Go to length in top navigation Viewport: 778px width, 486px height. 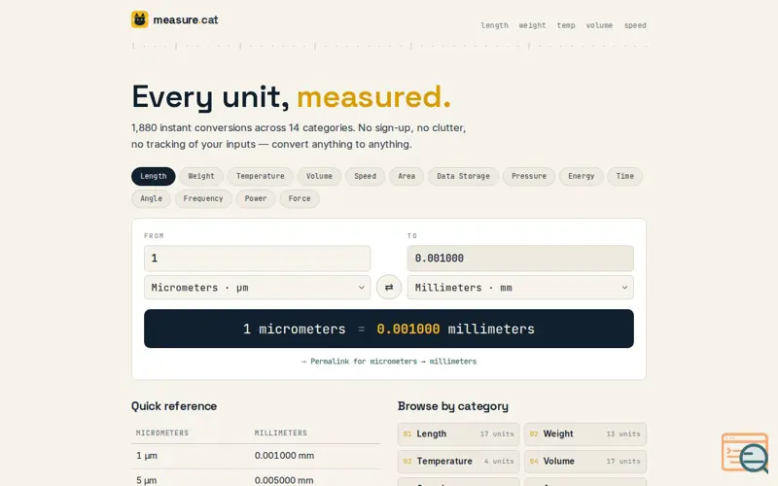494,25
